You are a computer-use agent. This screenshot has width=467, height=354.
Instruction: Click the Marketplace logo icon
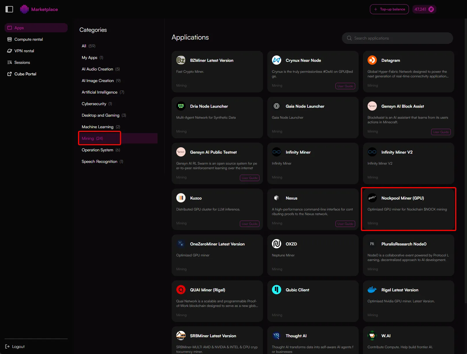click(24, 9)
